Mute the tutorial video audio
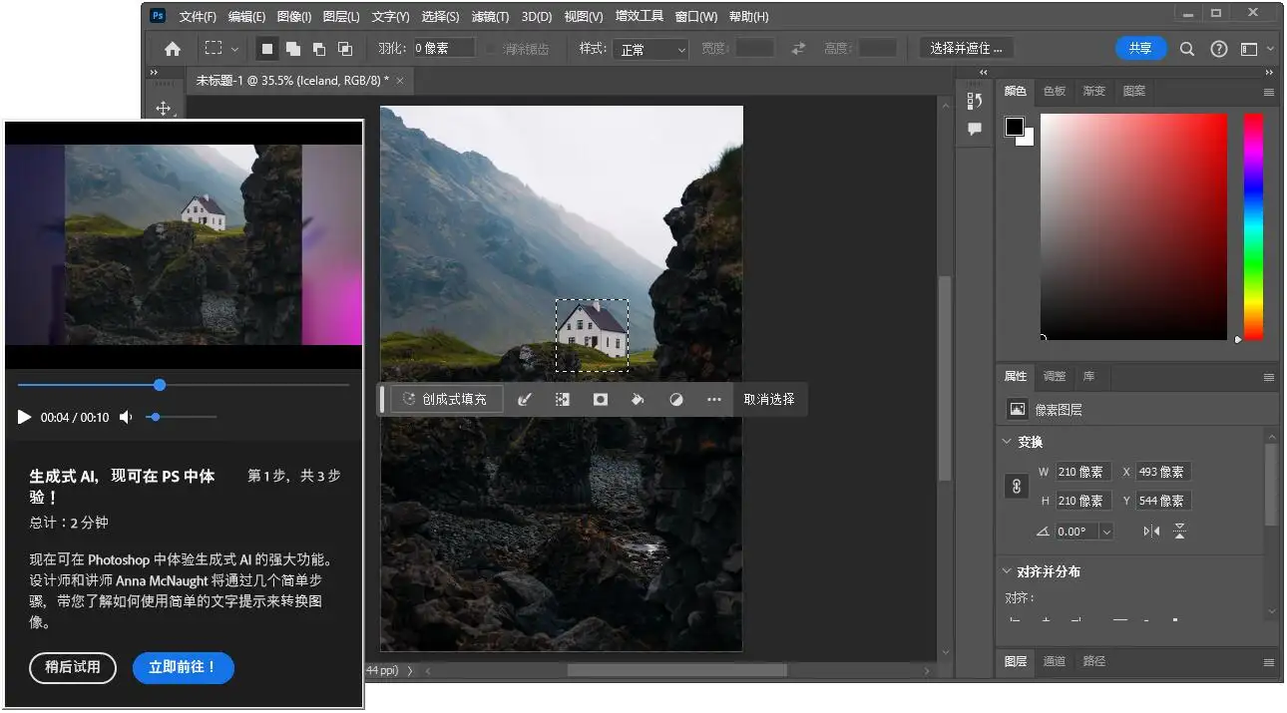 pos(124,417)
